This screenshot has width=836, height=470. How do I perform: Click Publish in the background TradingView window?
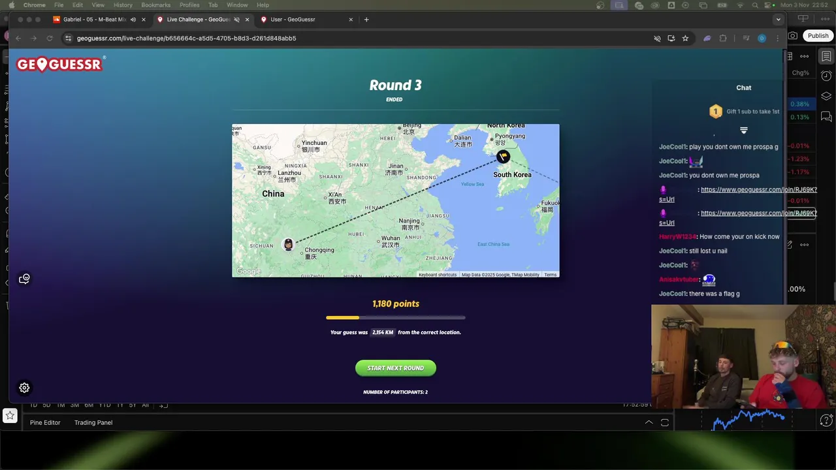click(818, 36)
